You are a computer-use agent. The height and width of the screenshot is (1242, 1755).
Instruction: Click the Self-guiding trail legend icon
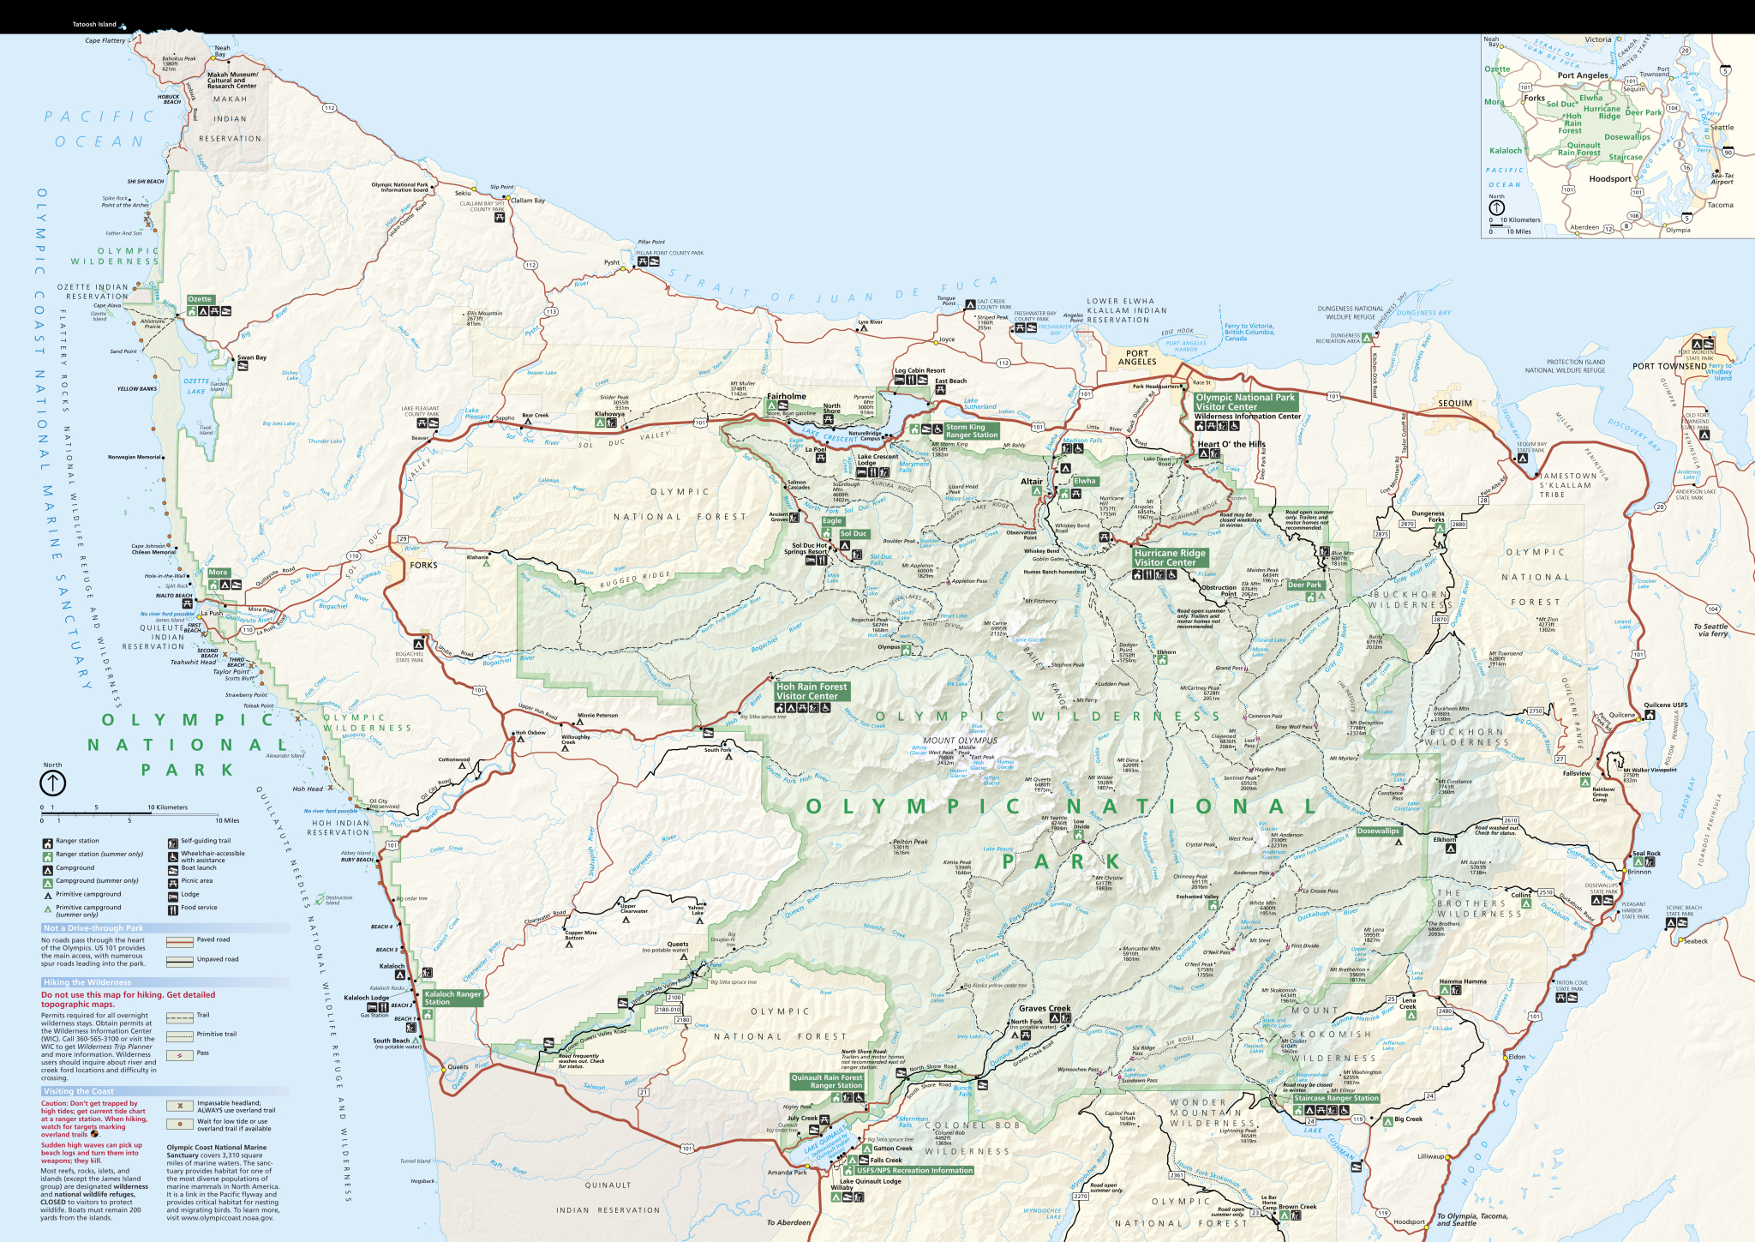173,842
